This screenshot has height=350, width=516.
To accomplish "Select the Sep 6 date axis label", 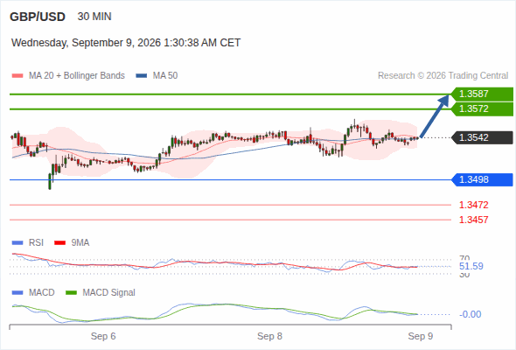I will coord(103,336).
